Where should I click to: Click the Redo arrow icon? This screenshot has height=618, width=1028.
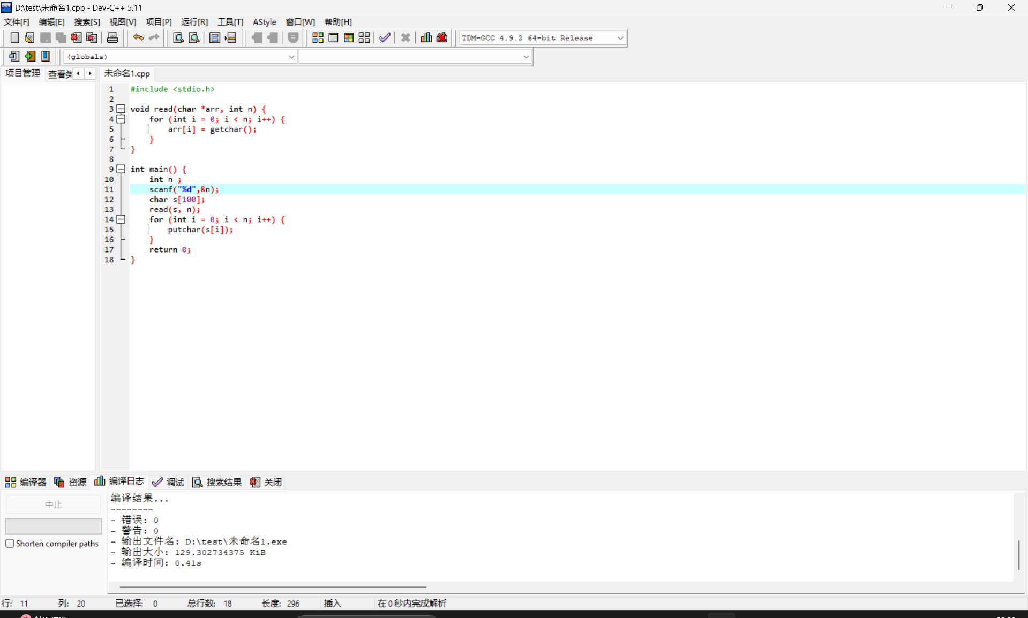[154, 37]
